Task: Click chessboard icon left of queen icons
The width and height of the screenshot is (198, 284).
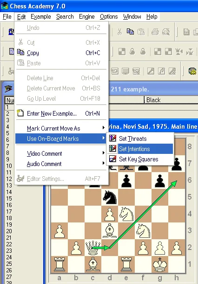Action: tap(168, 52)
